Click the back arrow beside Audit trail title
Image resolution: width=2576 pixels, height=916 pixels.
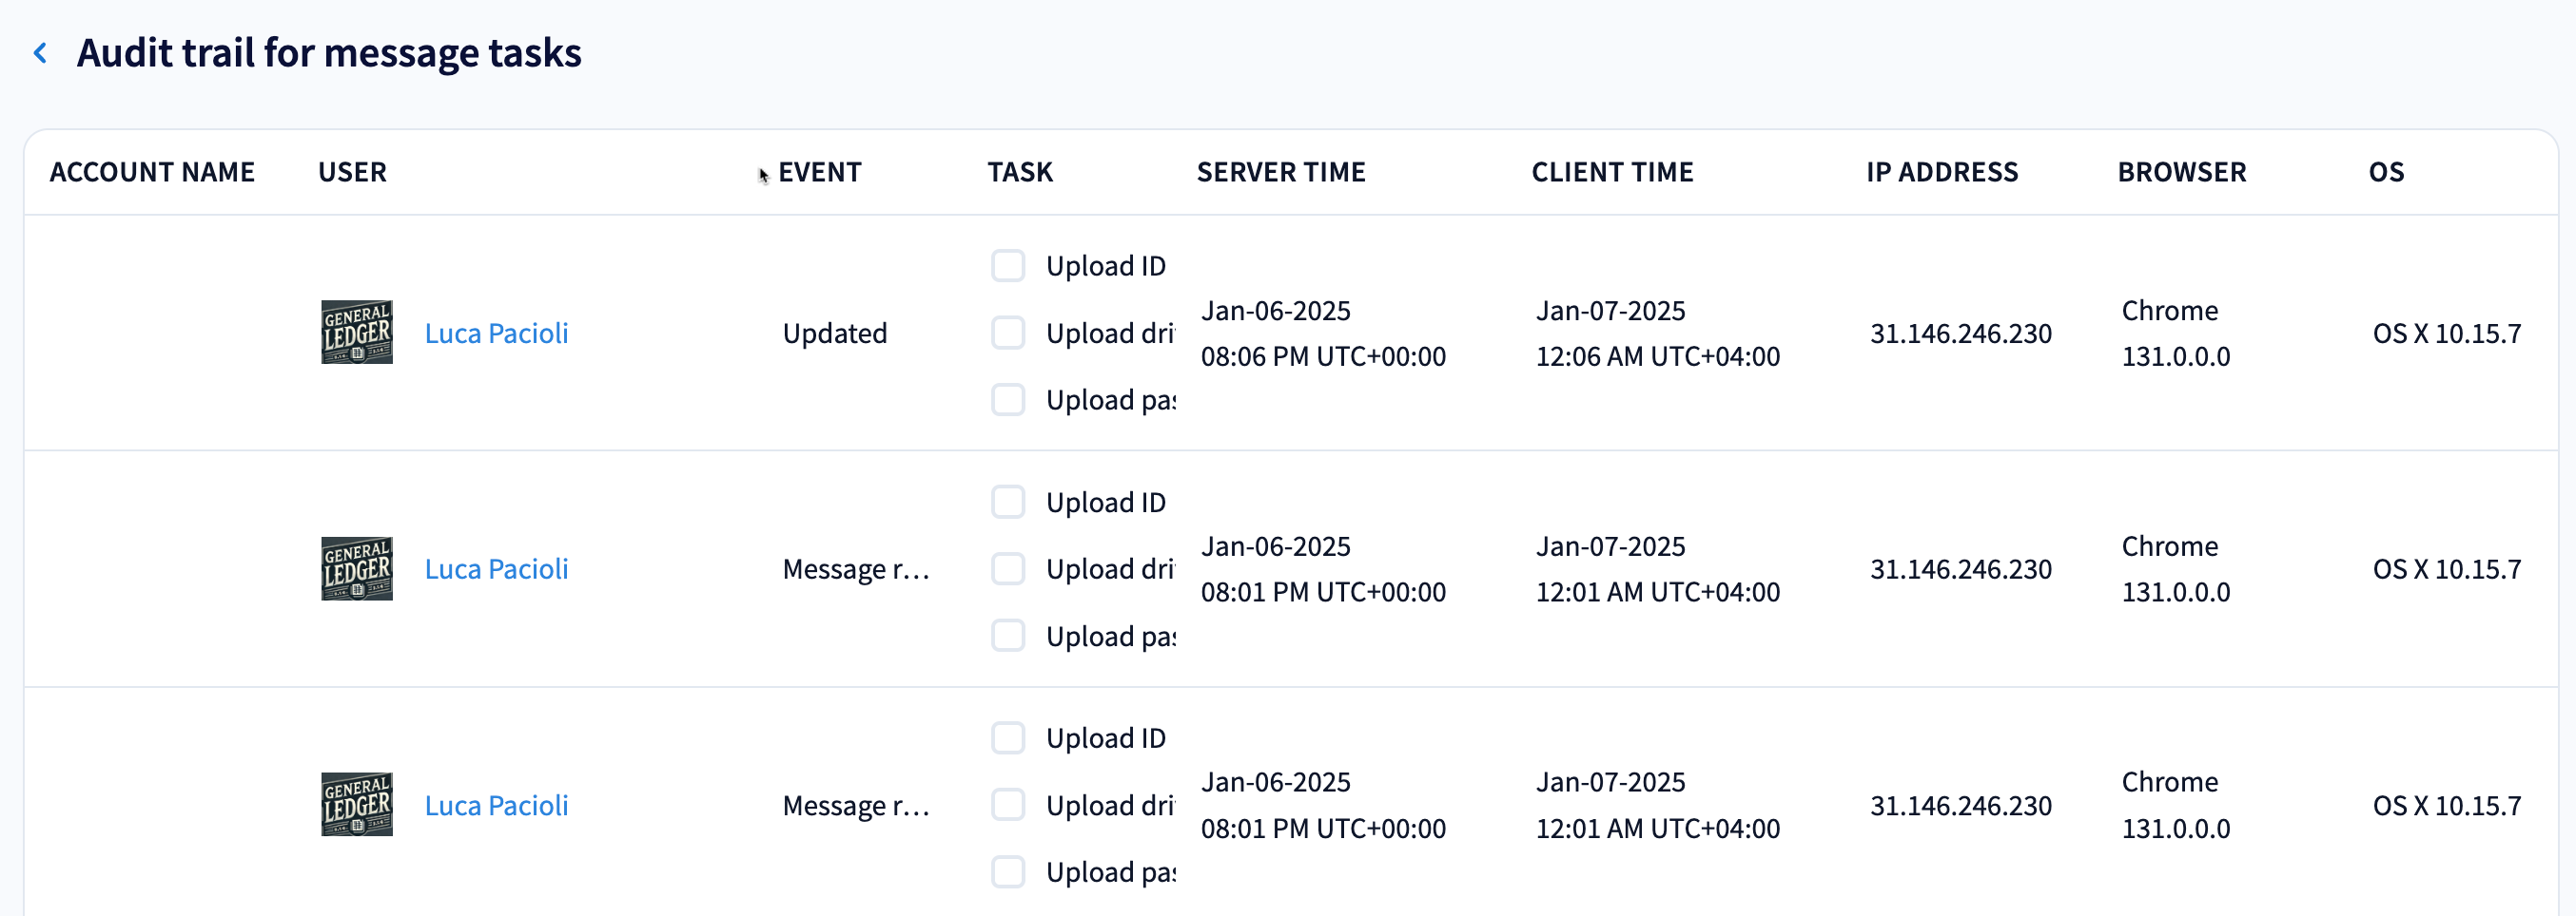point(41,53)
